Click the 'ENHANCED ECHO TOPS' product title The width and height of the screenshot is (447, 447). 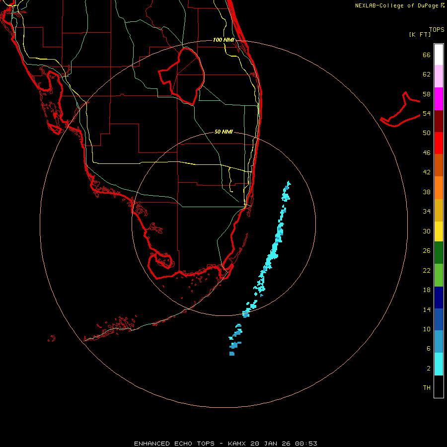174,444
